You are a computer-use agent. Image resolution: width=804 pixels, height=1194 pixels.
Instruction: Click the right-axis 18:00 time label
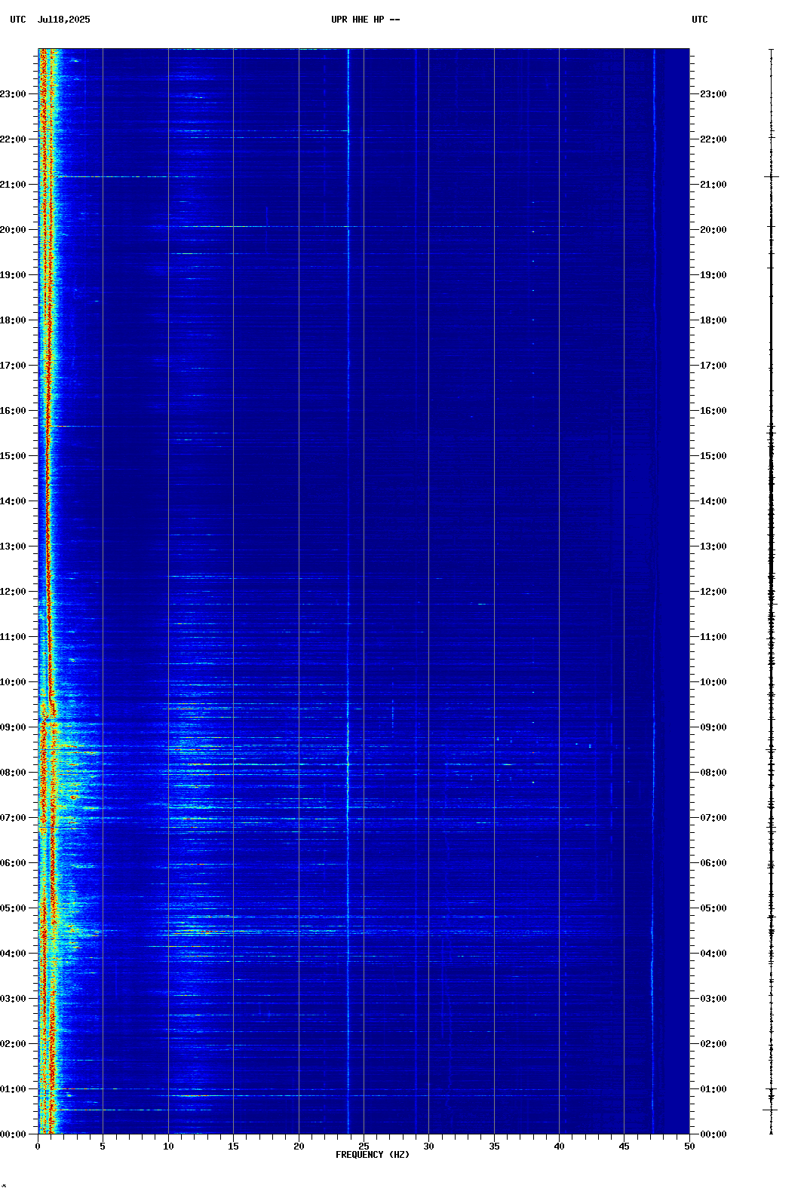tap(713, 320)
